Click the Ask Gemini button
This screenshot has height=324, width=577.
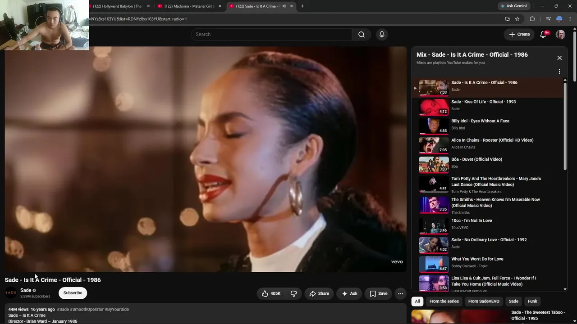point(513,6)
